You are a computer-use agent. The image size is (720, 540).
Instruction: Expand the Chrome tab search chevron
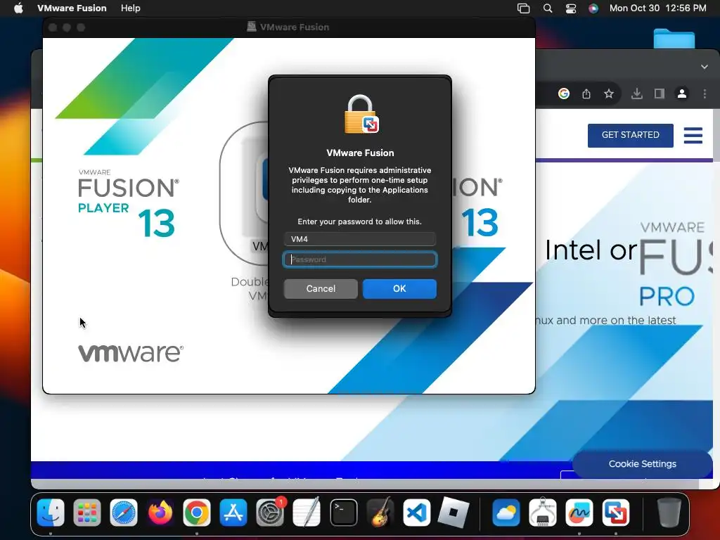(x=705, y=67)
